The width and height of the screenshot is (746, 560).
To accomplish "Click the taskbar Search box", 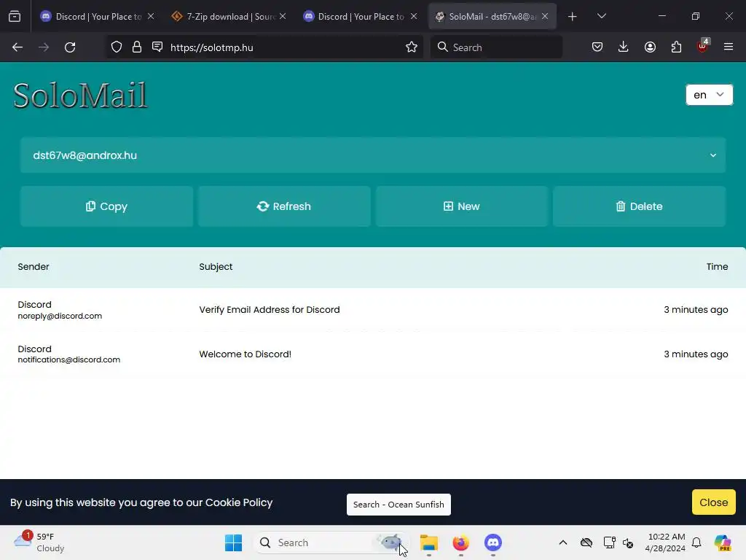I will click(x=331, y=542).
